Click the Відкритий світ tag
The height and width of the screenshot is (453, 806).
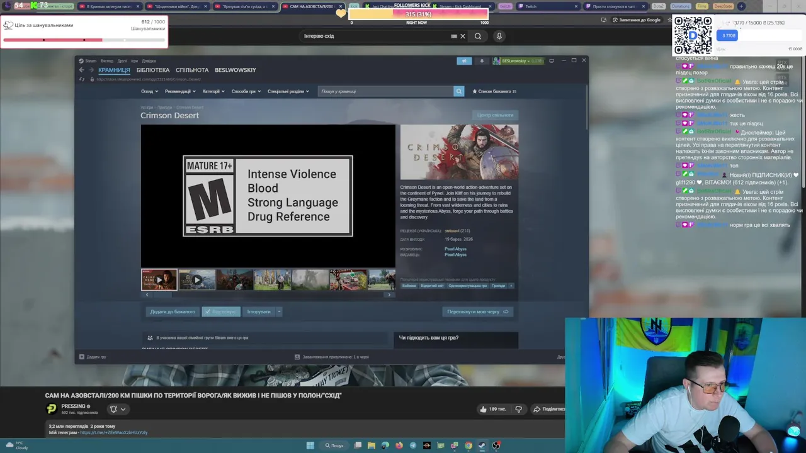tap(432, 286)
